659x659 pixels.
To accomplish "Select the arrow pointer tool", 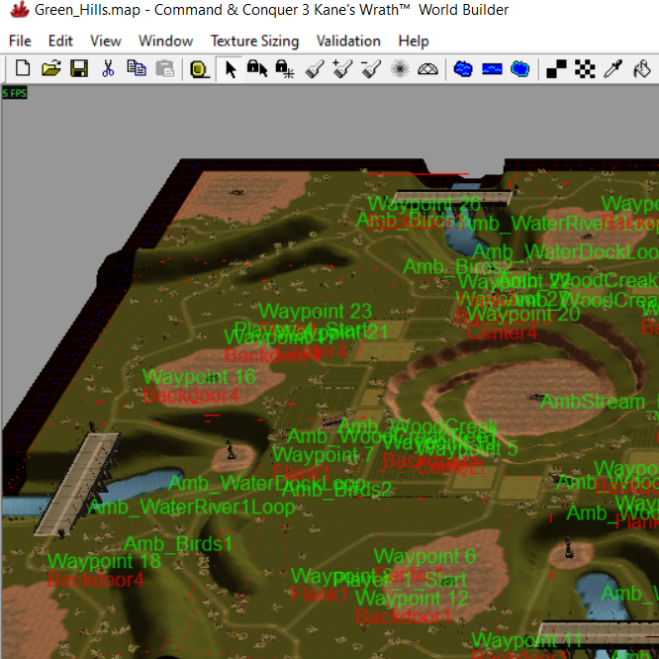I will (230, 69).
